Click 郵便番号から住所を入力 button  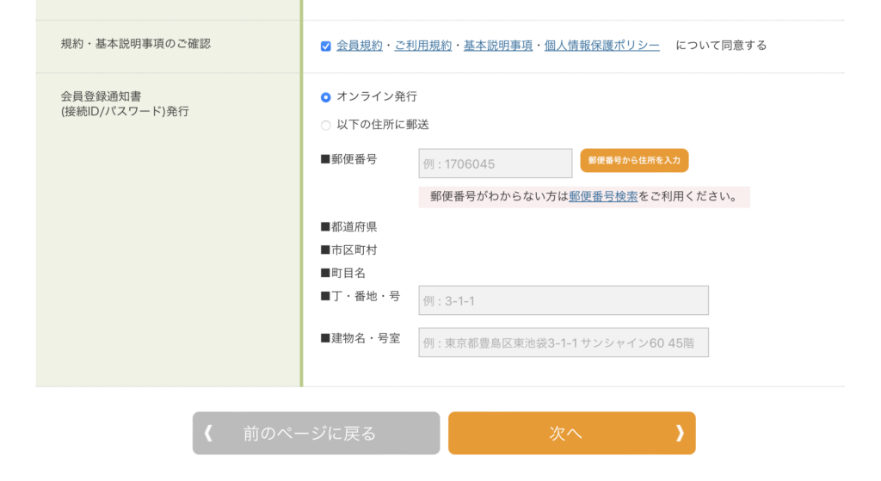(634, 160)
